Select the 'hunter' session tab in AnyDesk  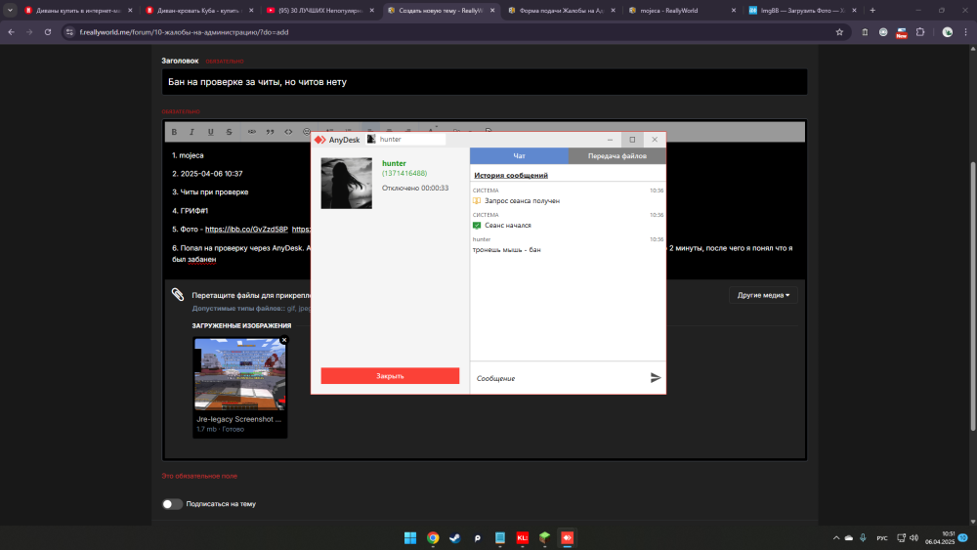[x=405, y=140]
